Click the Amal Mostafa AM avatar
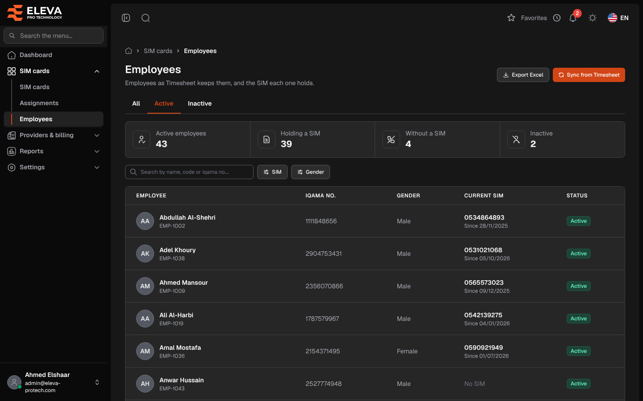Viewport: 643px width, 401px height. coord(145,351)
